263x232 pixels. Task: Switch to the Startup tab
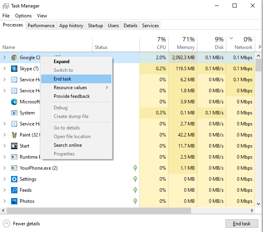point(96,26)
